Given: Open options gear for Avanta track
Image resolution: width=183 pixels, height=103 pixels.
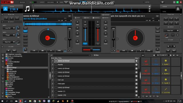Looking at the screenshot, I should (x=136, y=65).
